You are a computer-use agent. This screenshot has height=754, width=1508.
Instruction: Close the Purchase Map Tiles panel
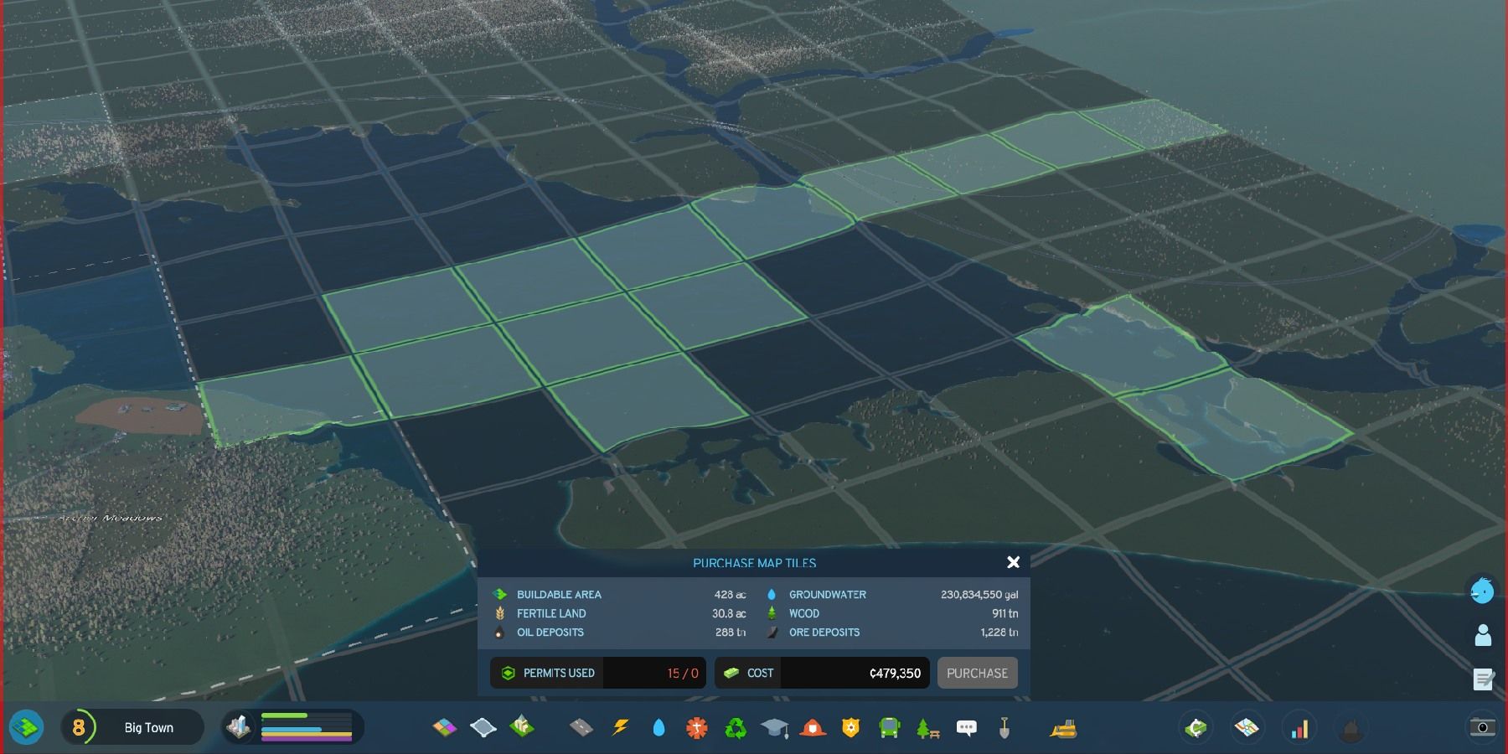pyautogui.click(x=1013, y=562)
